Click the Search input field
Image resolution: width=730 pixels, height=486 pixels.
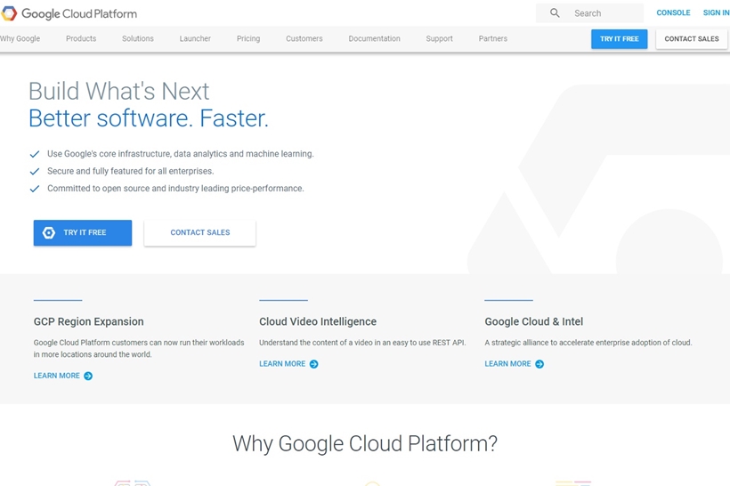604,13
